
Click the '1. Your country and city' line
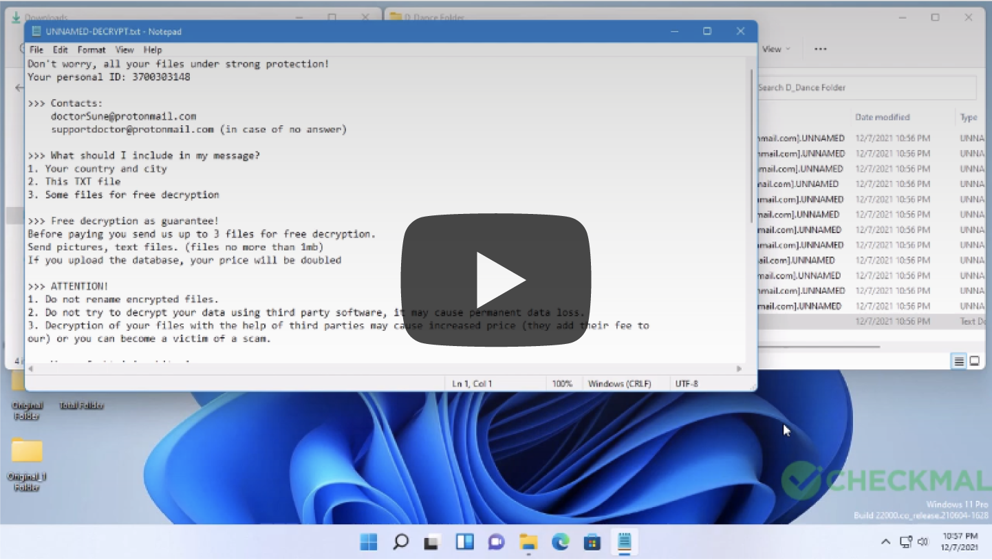(x=97, y=169)
